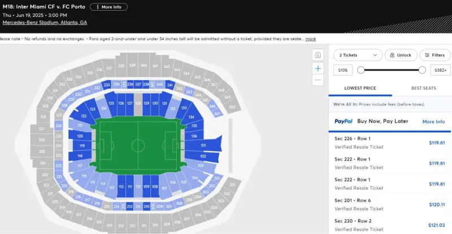Image resolution: width=452 pixels, height=234 pixels.
Task: Open the 2 Tickets quantity dropdown
Action: pyautogui.click(x=358, y=55)
